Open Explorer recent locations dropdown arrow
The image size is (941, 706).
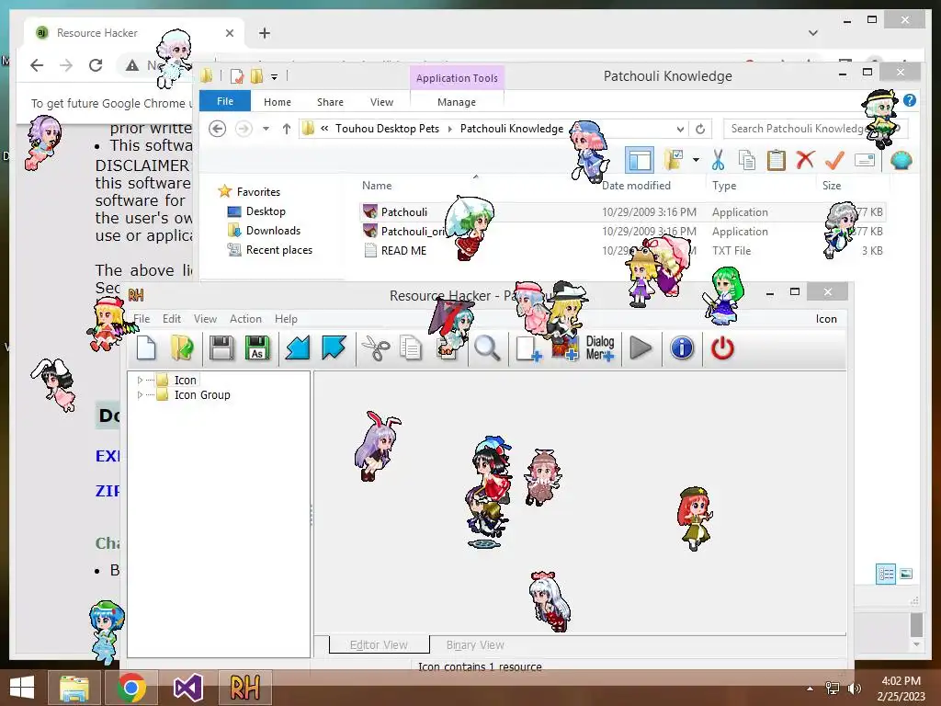click(266, 129)
